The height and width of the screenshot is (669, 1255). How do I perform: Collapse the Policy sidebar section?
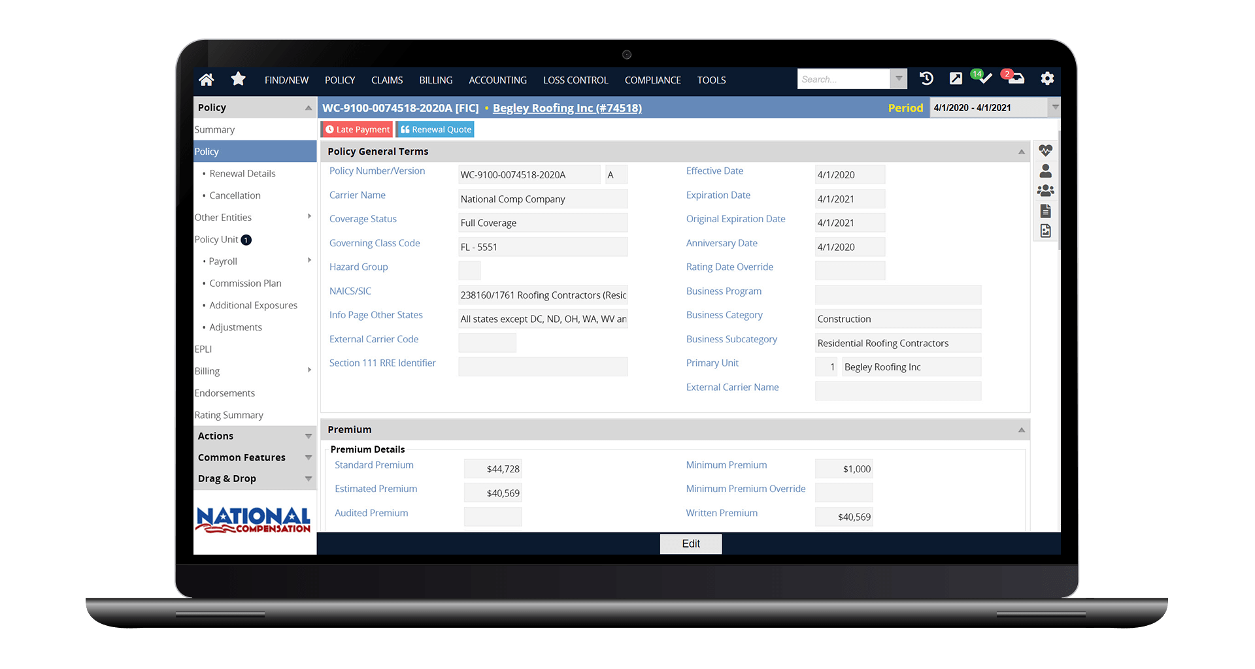309,108
